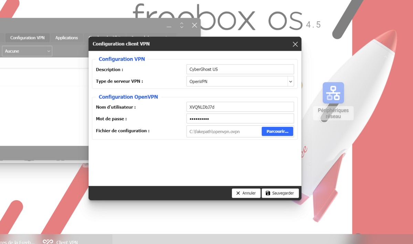The image size is (413, 244).
Task: Click Parcourir... to browse for config file
Action: pos(277,131)
